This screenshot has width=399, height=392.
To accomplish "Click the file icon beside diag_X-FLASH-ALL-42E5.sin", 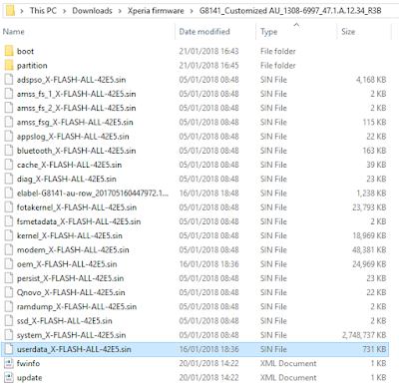I will [9, 179].
